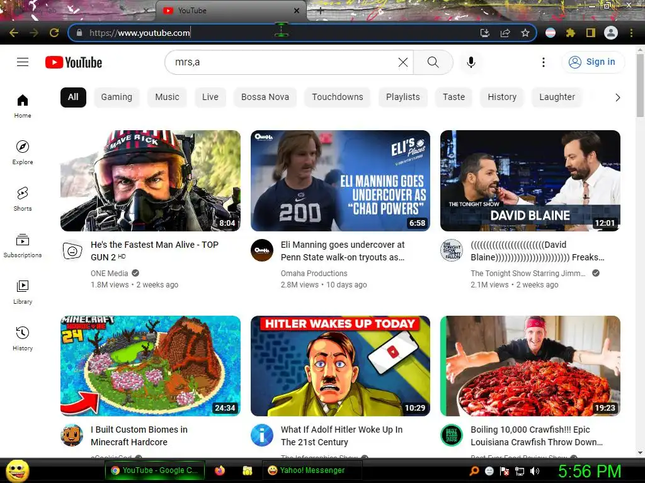Click crawfish boil thumbnail
Screen dimensions: 645x483
click(x=530, y=366)
